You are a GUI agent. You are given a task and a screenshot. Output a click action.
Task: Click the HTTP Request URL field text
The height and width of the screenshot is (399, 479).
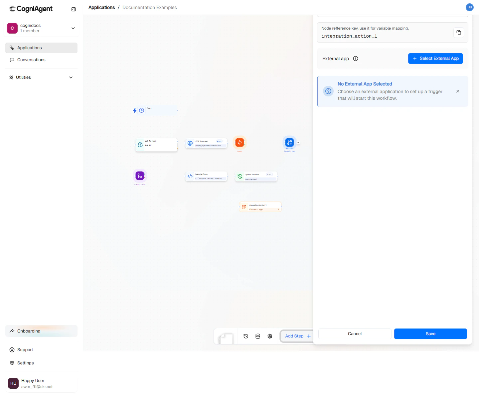[x=209, y=146]
